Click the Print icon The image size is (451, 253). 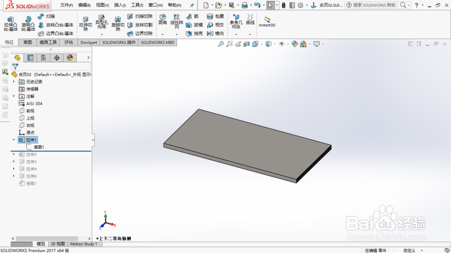(244, 5)
